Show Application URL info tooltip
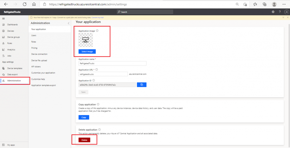The image size is (290, 148). pos(97,70)
